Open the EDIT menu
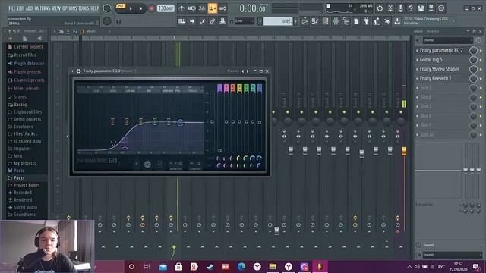The height and width of the screenshot is (273, 486). coord(21,8)
